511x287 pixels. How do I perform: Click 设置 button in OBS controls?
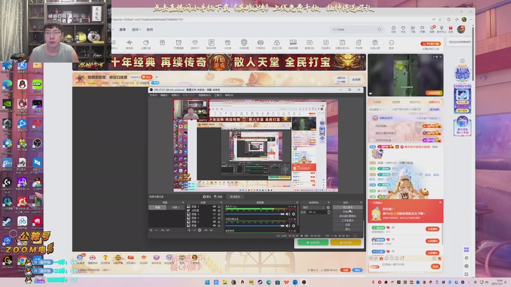(347, 225)
